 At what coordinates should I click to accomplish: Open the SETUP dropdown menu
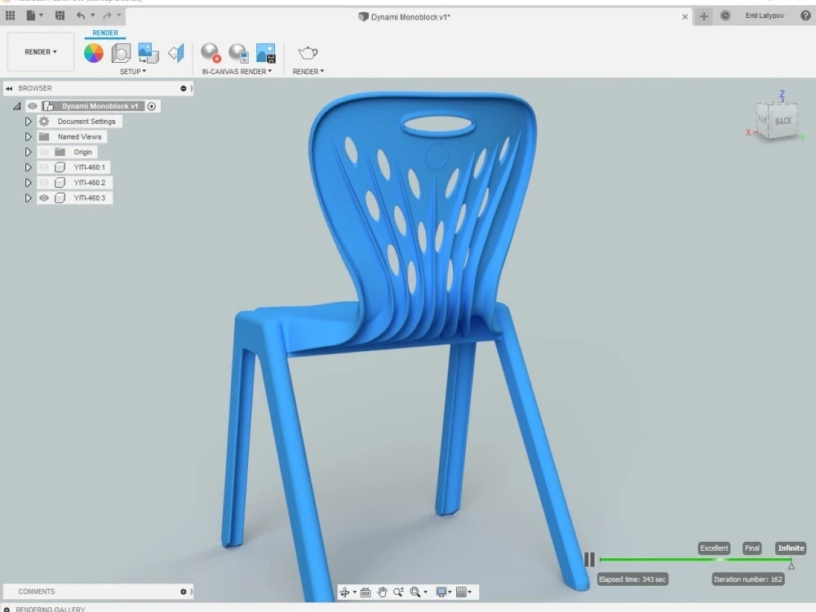pos(133,71)
